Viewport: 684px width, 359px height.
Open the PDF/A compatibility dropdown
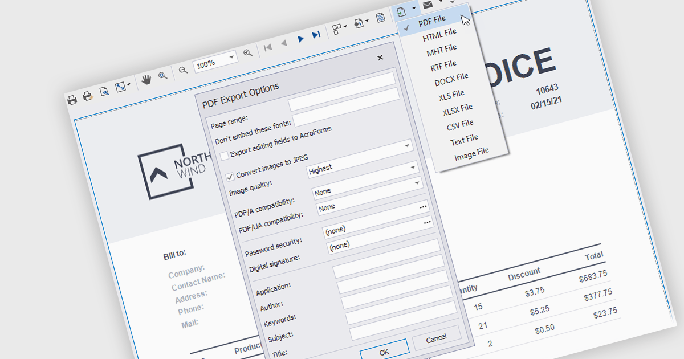417,183
